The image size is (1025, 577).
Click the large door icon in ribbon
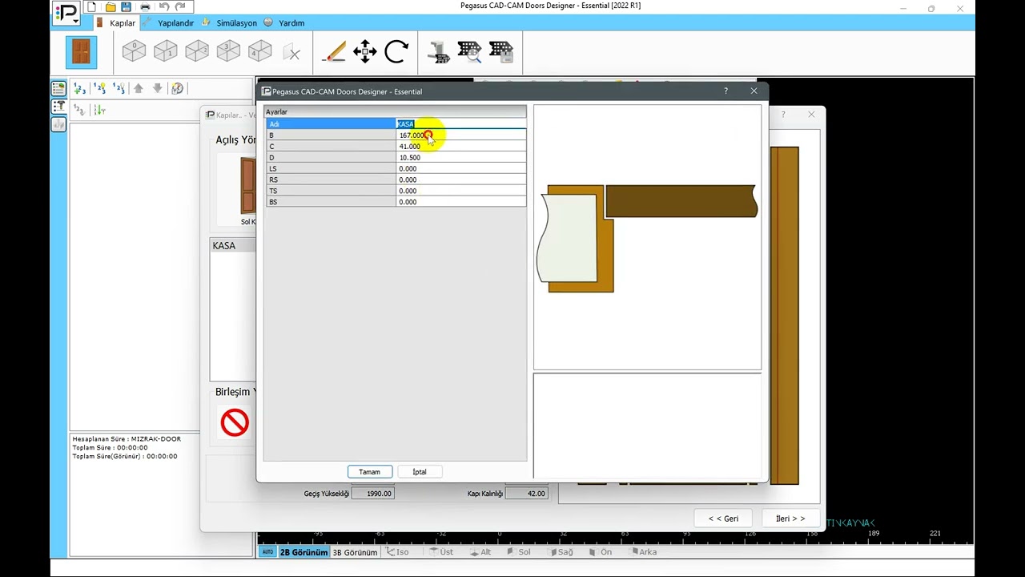[x=81, y=52]
